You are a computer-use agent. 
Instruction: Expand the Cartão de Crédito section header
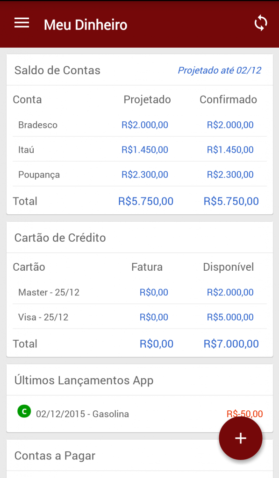pyautogui.click(x=60, y=238)
